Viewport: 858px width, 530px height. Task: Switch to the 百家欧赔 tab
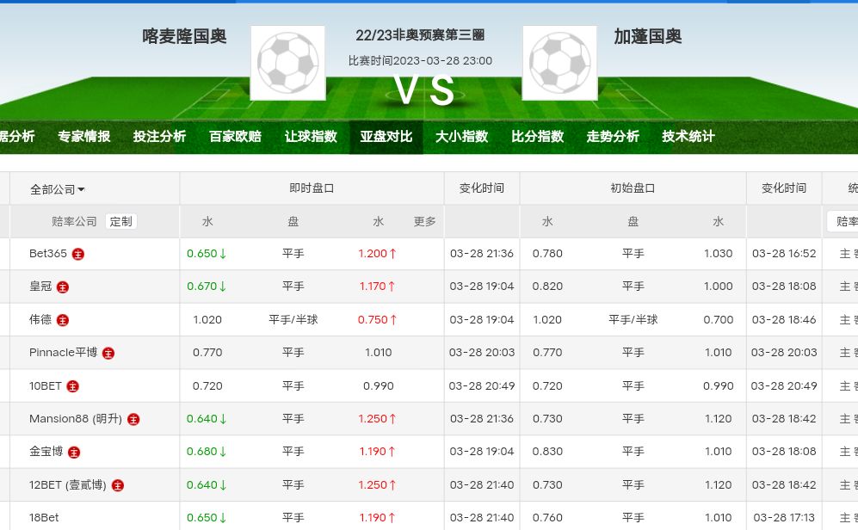235,136
